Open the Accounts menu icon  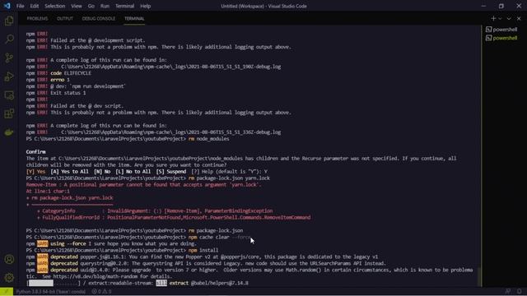coord(9,260)
